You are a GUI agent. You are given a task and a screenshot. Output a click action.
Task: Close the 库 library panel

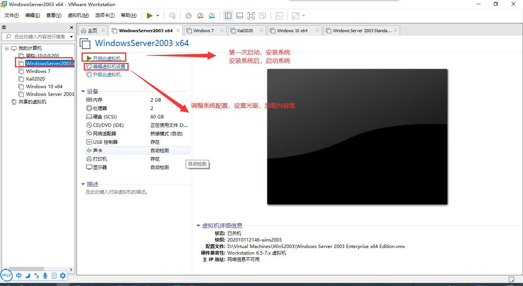(x=71, y=27)
